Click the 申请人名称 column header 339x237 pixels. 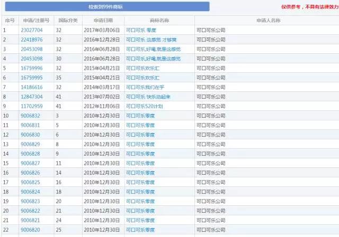(x=267, y=21)
